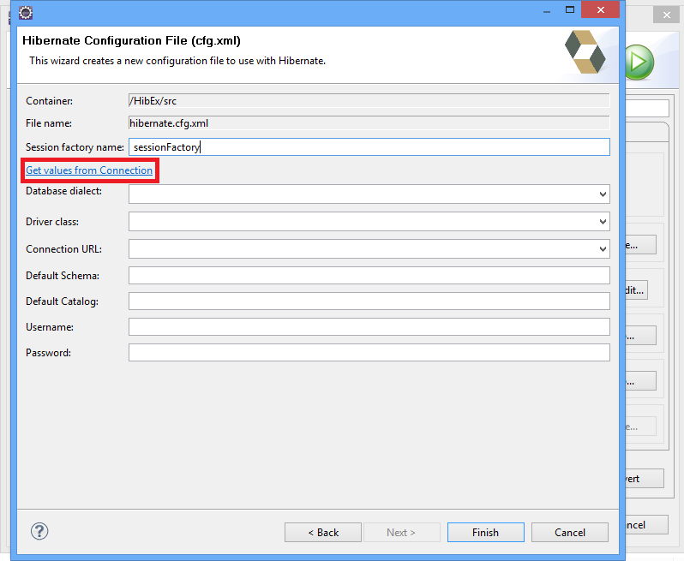Open the Database dialect dropdown arrow

coord(603,194)
